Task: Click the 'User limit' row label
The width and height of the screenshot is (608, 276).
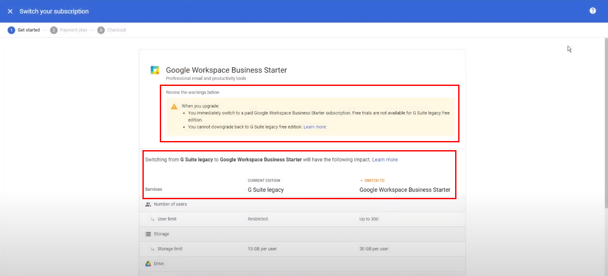Action: pyautogui.click(x=167, y=219)
